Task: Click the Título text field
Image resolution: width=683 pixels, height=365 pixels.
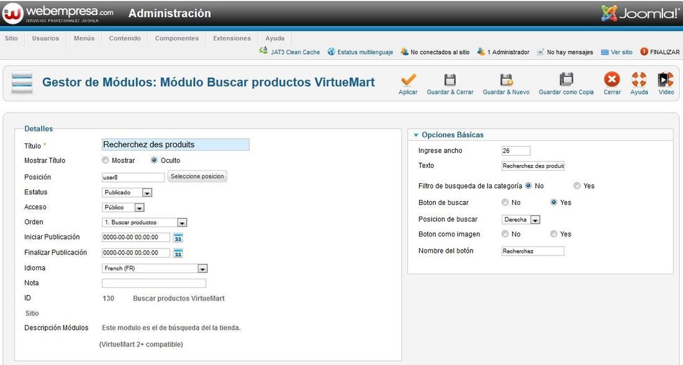Action: click(176, 145)
